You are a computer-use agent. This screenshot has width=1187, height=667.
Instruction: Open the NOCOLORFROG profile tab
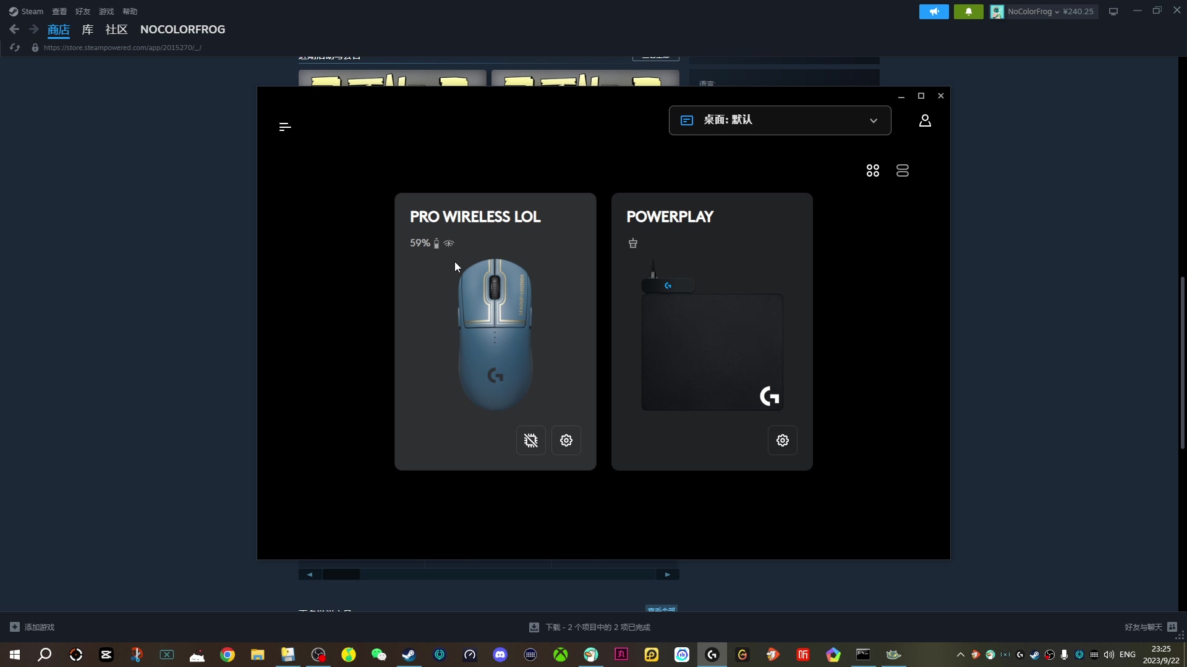coord(182,29)
